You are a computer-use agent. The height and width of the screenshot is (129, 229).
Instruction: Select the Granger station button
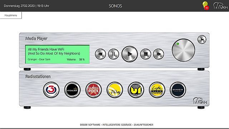178,90
